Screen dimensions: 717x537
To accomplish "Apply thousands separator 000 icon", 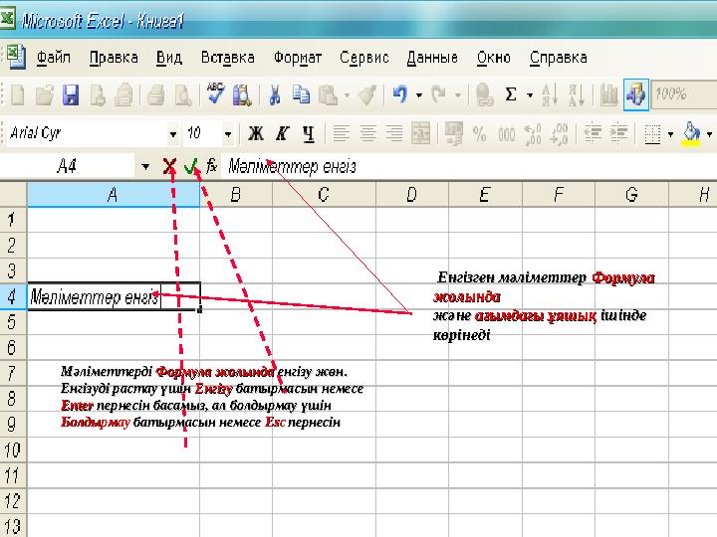I will click(x=507, y=134).
